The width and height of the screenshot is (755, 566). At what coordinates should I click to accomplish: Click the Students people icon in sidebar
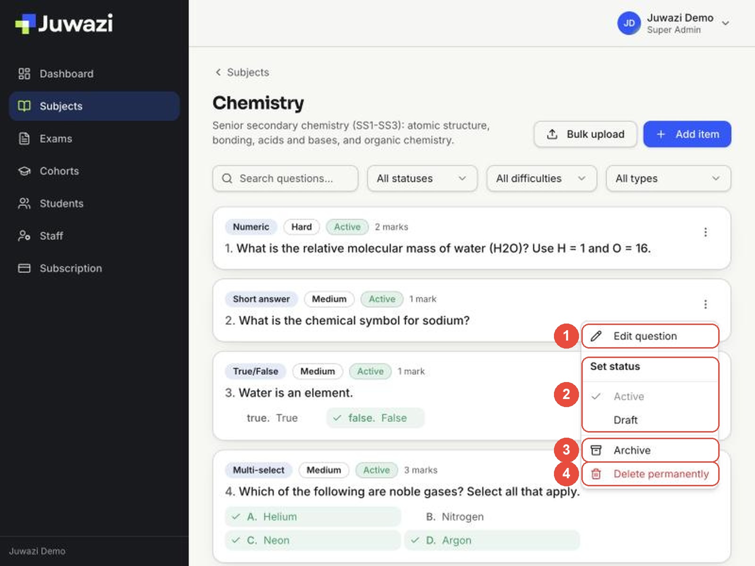[24, 203]
